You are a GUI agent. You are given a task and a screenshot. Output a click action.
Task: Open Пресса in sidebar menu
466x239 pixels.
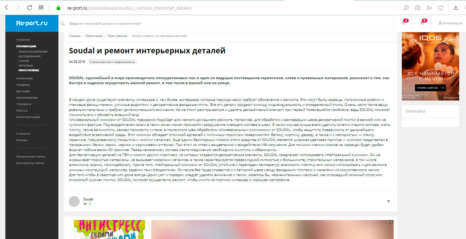(22, 111)
